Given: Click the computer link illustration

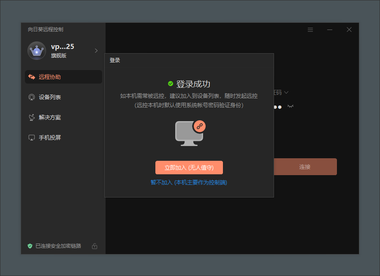Looking at the screenshot, I should pos(190,133).
